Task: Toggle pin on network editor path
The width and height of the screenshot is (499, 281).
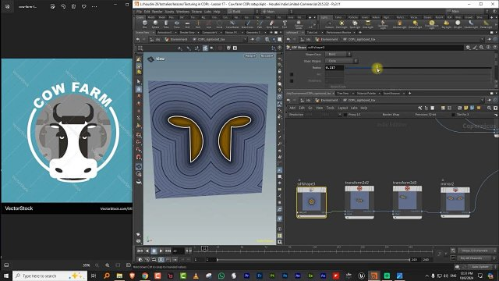Action: pyautogui.click(x=489, y=100)
